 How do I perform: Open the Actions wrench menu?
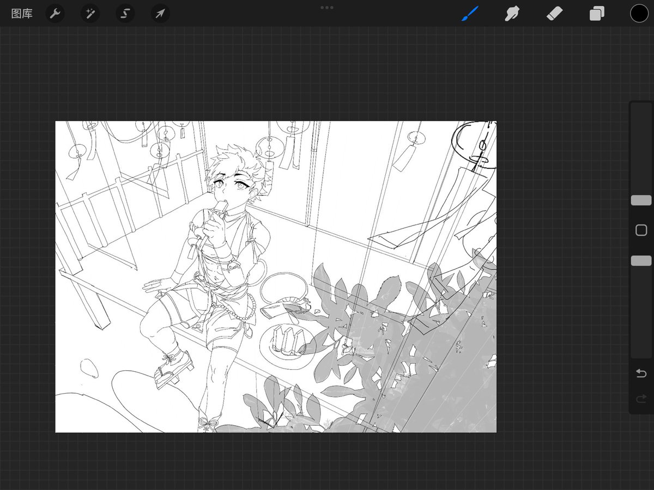[55, 14]
